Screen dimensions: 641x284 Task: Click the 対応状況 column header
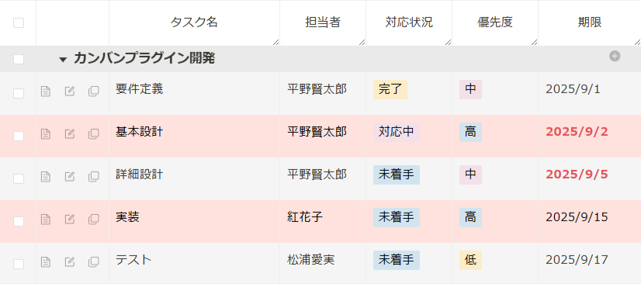(409, 23)
